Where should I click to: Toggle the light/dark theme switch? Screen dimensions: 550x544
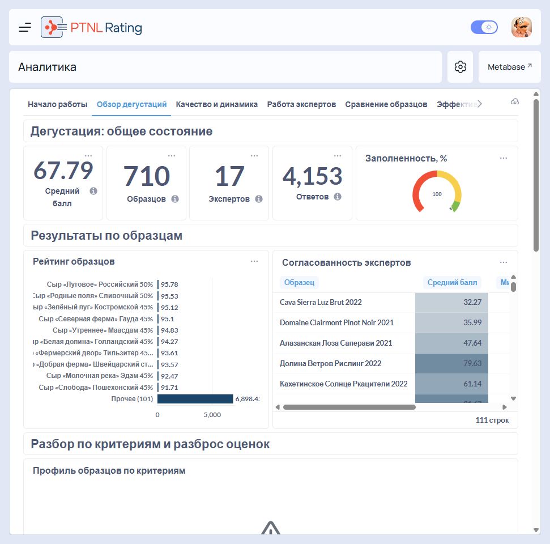click(x=484, y=27)
